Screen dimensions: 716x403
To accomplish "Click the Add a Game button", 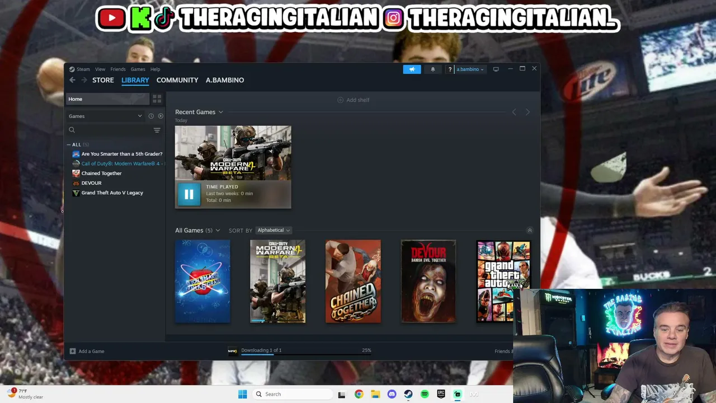I will pyautogui.click(x=87, y=352).
